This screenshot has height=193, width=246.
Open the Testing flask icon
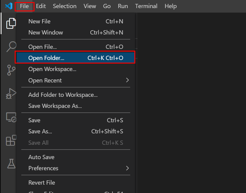(x=11, y=163)
